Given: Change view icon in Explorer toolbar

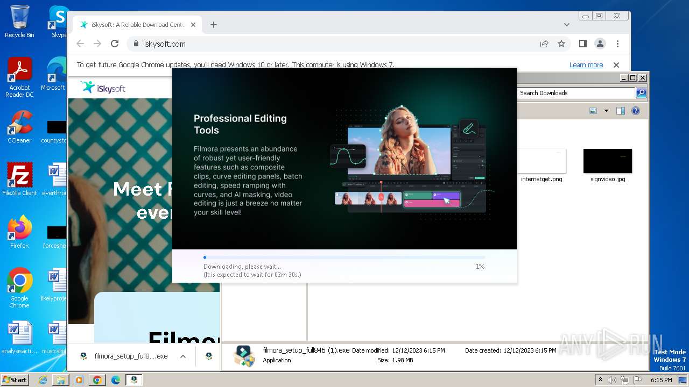Looking at the screenshot, I should [x=593, y=111].
